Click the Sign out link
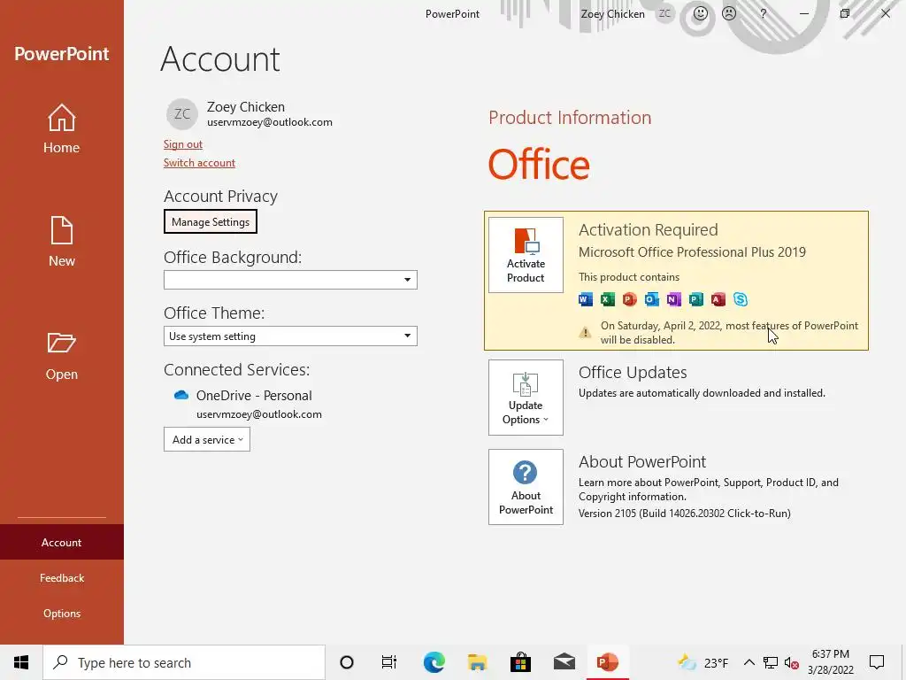Screen dimensions: 906x680 [x=182, y=144]
